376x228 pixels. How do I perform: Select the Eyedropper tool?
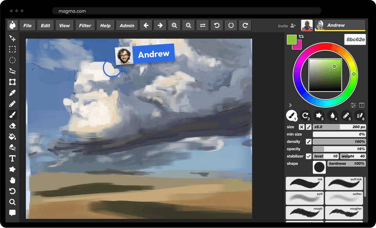[x=12, y=93]
